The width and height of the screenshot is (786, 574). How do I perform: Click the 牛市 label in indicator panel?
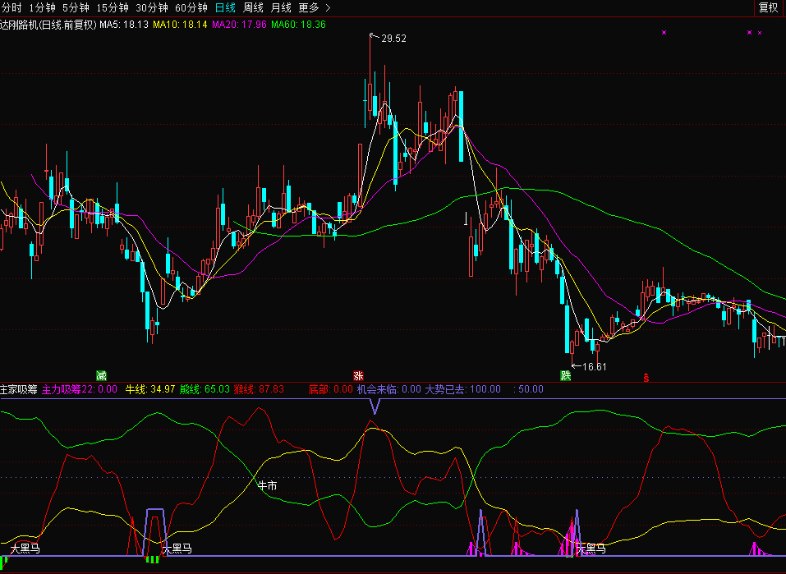click(x=268, y=485)
